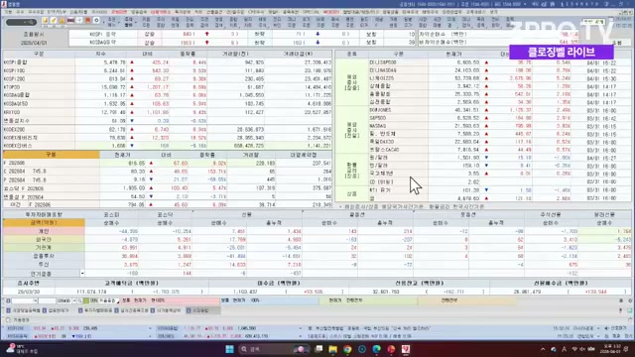Toggle the orange 금액(억원) unit header
The width and height of the screenshot is (635, 357).
(44, 222)
